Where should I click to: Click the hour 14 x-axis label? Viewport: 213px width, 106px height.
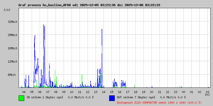tap(104, 92)
